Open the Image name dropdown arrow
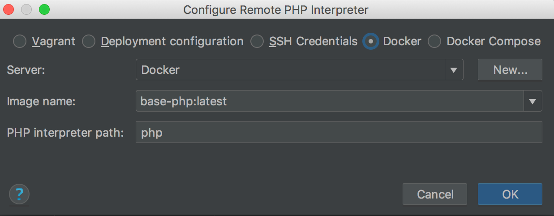Viewport: 554px width, 216px height. (x=533, y=101)
